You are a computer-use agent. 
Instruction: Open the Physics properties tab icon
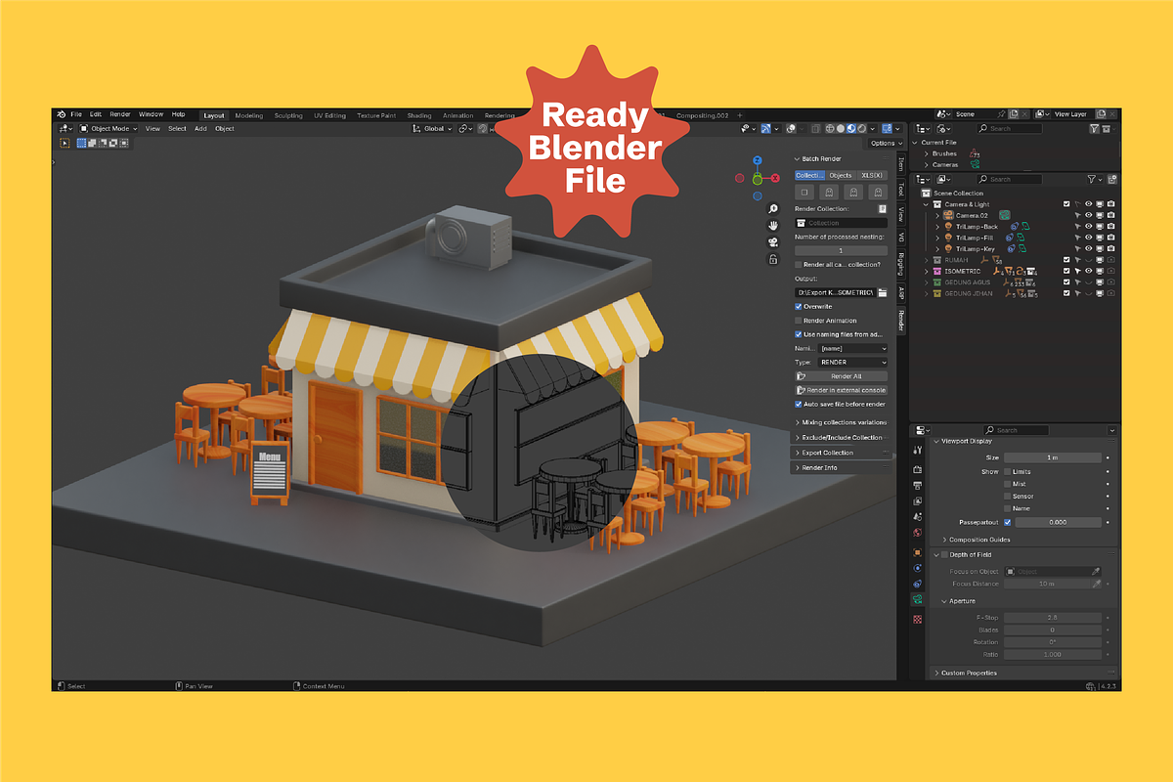pos(917,568)
